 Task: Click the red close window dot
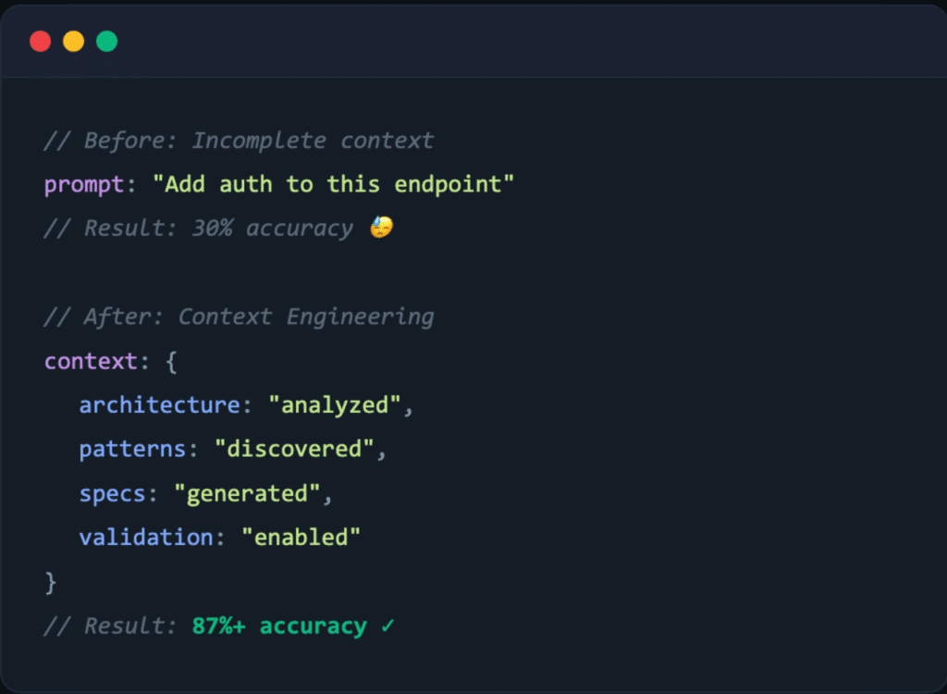pyautogui.click(x=40, y=42)
